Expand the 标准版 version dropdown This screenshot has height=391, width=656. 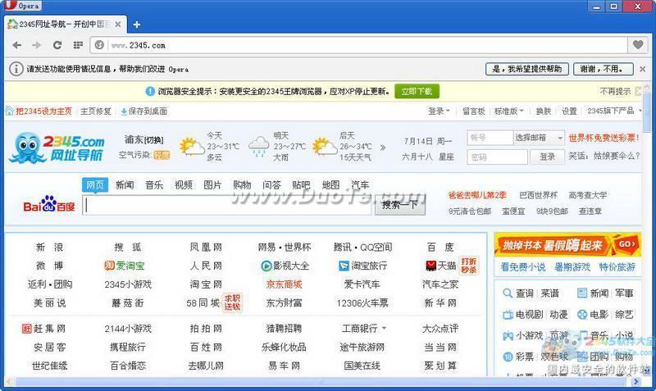tap(508, 111)
